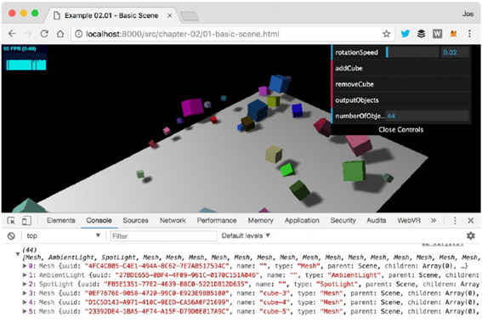Open a new browser tab

tap(189, 16)
